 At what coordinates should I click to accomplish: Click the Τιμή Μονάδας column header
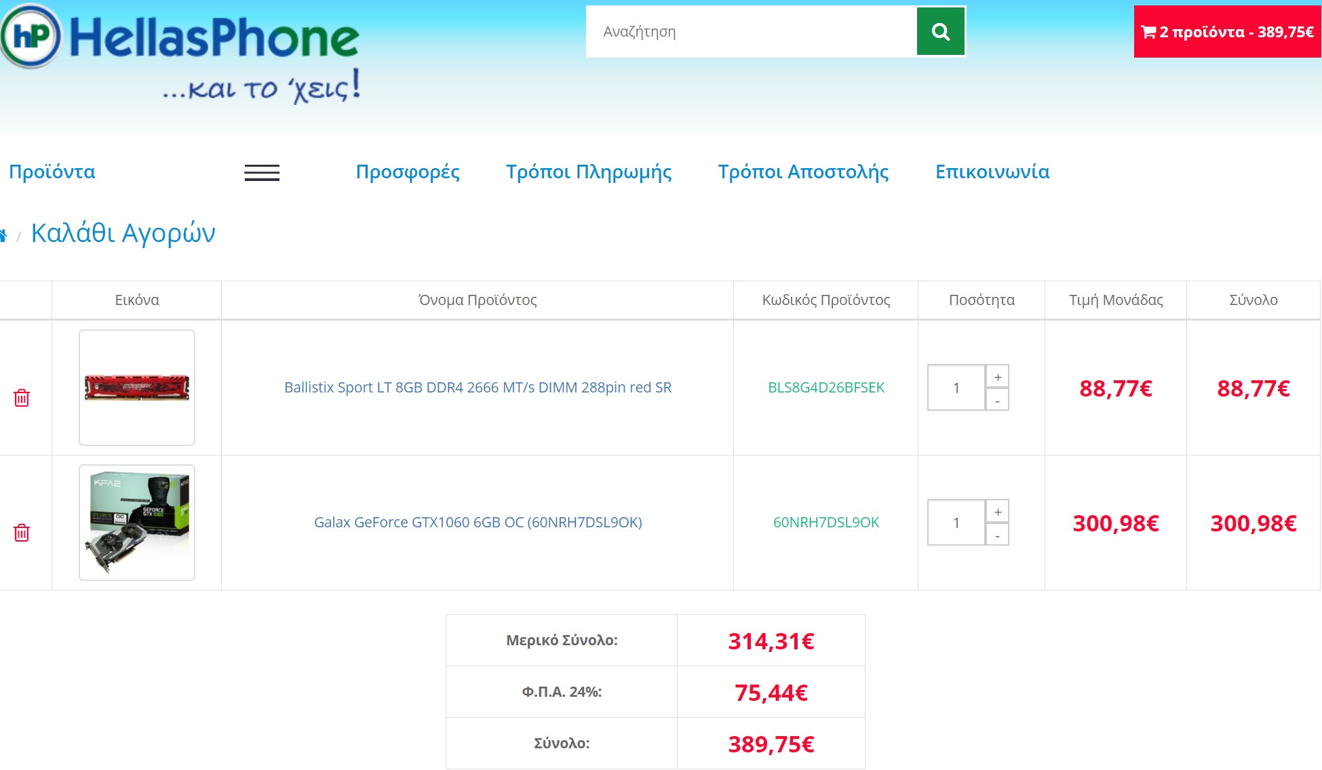click(x=1116, y=300)
